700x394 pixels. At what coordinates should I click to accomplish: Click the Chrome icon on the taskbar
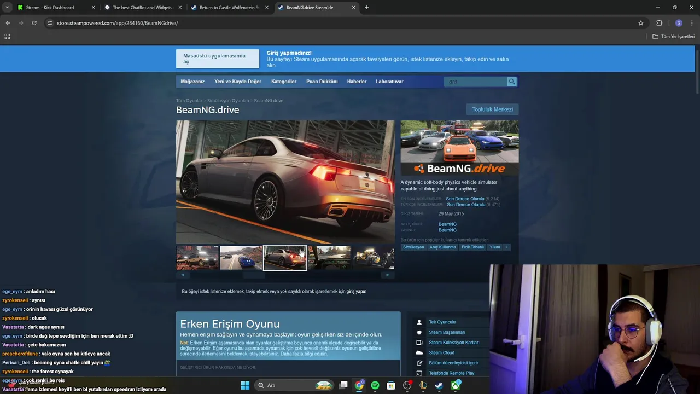(x=359, y=385)
